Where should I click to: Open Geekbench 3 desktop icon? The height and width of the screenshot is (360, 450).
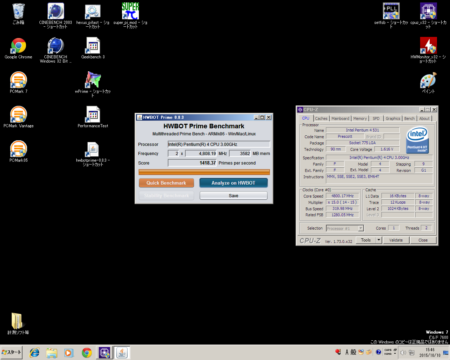click(93, 49)
